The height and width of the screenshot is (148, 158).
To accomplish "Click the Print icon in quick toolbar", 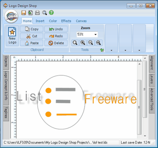I will (38, 13).
